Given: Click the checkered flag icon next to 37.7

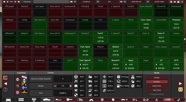Looking at the screenshot, I should (76, 81).
